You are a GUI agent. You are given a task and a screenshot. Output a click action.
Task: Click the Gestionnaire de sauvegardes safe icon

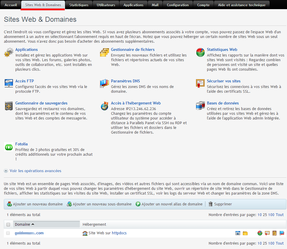(9, 106)
